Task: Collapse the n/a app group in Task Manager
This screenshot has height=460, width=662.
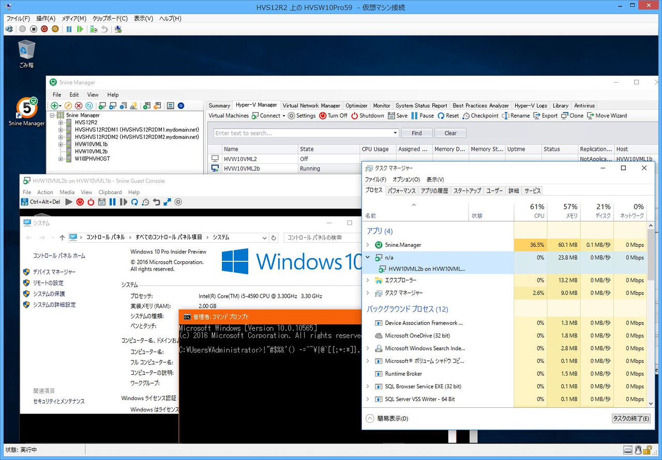Action: coord(368,257)
